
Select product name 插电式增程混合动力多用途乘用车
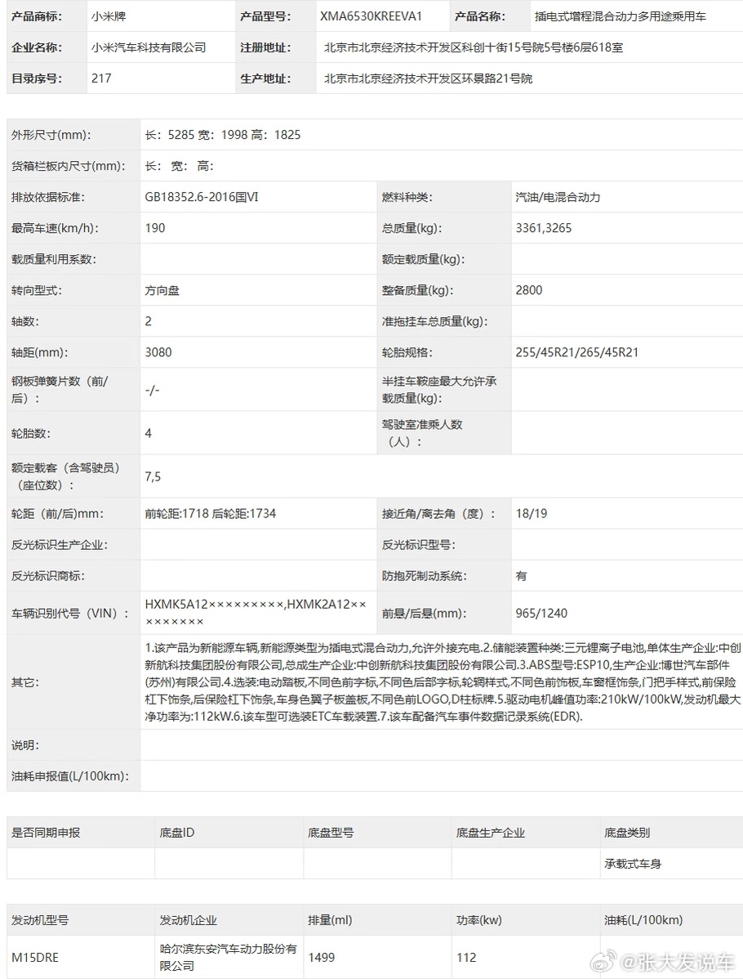pyautogui.click(x=620, y=16)
